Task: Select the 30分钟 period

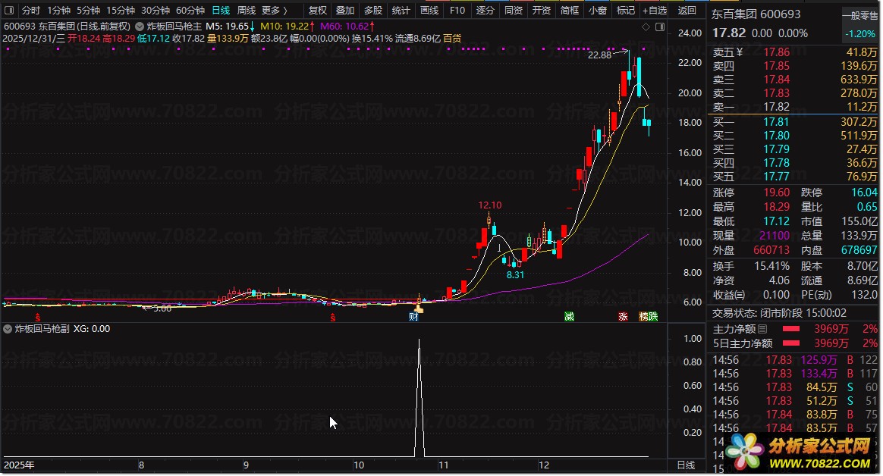Action: click(156, 10)
